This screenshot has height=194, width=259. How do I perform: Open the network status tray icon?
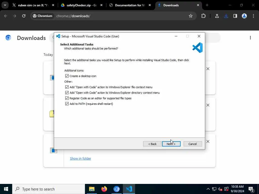[x=214, y=189]
